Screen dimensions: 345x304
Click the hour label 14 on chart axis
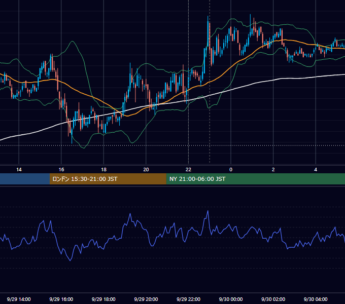19,170
